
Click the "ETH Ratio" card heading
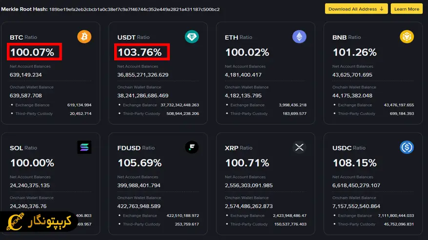239,37
